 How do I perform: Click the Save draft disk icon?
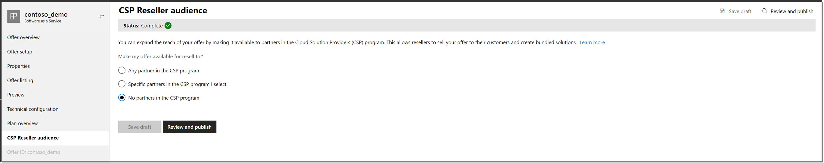click(723, 10)
